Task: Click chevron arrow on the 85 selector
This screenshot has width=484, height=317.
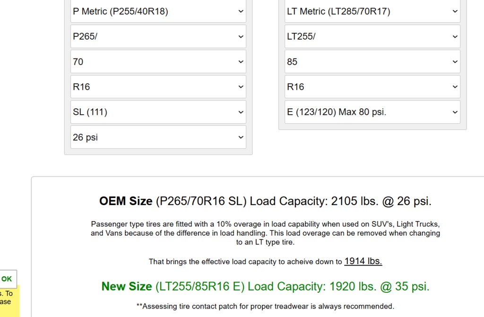Action: point(455,62)
